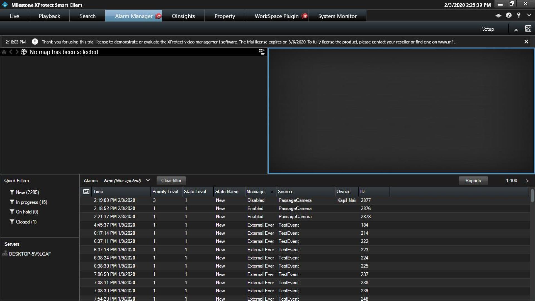Open the Reports button
Screen dimensions: 535x301
coord(473,181)
